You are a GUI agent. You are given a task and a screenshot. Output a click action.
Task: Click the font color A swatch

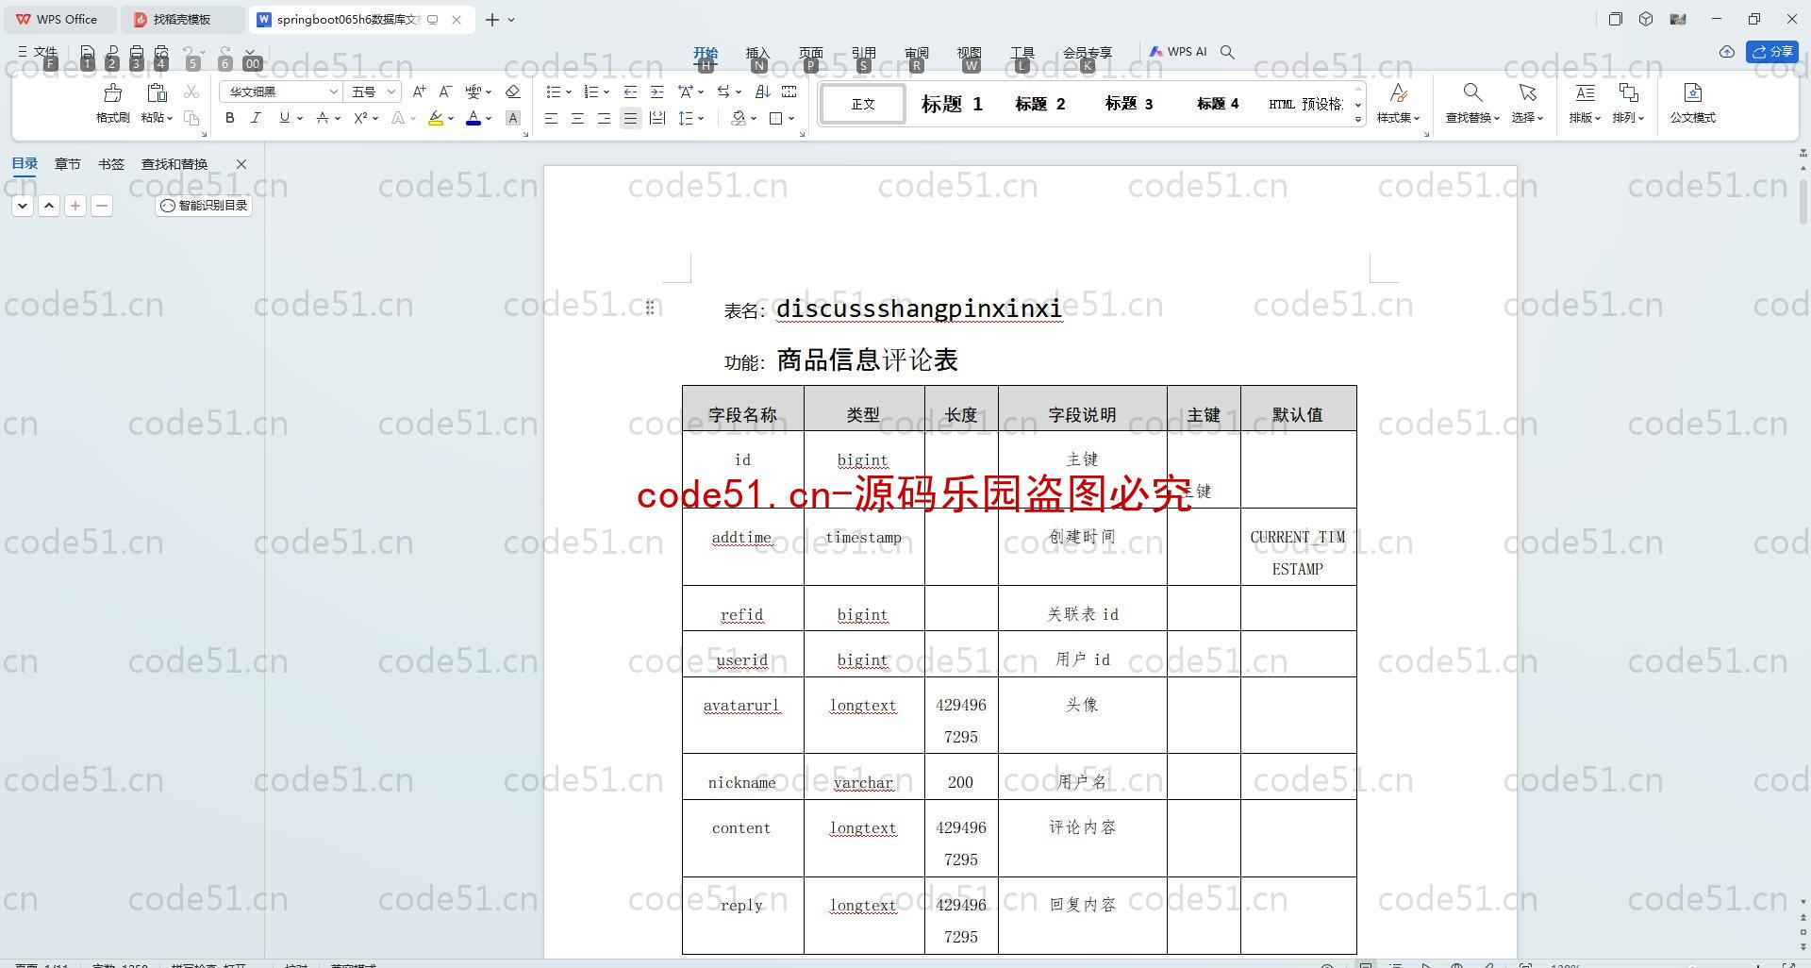[x=474, y=118]
